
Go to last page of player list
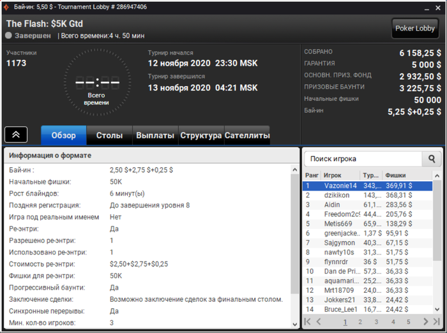[x=437, y=322]
